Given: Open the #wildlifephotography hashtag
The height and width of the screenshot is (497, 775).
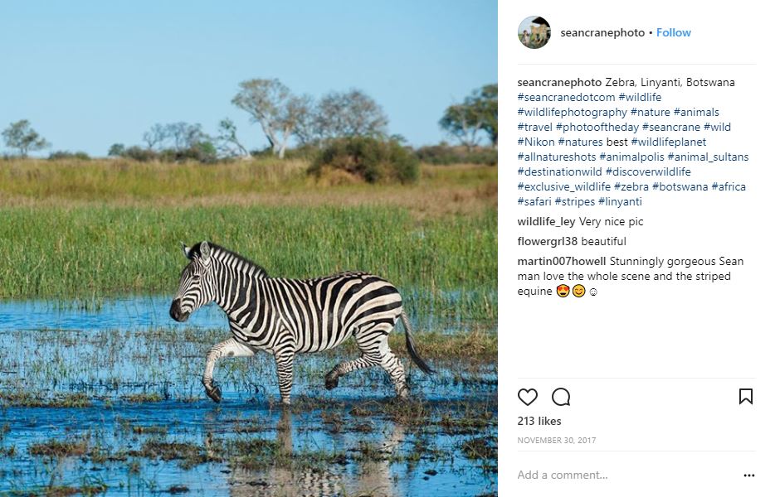Looking at the screenshot, I should (x=572, y=113).
